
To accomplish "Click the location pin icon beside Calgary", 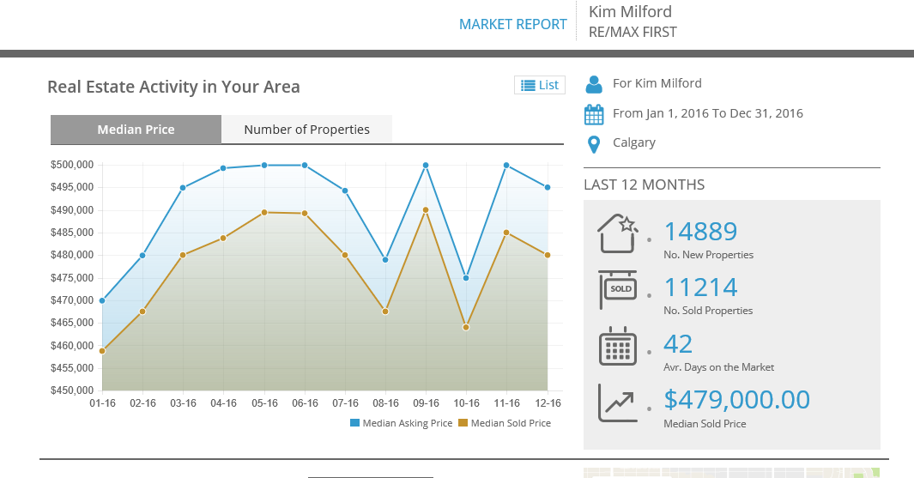I will 593,143.
